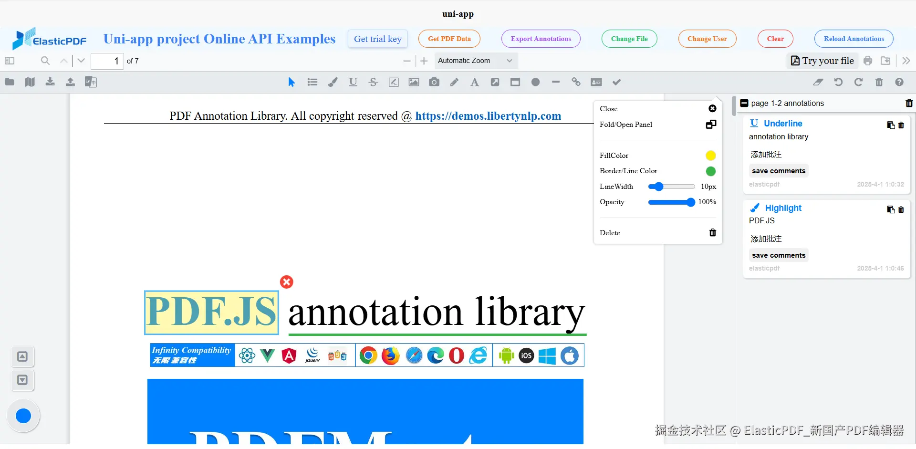Click the list tool icon
This screenshot has height=449, width=916.
pyautogui.click(x=312, y=82)
